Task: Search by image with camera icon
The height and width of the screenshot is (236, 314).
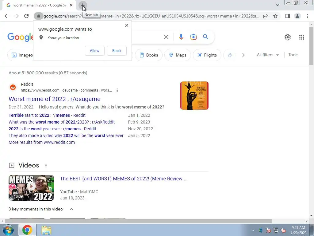Action: pyautogui.click(x=193, y=37)
